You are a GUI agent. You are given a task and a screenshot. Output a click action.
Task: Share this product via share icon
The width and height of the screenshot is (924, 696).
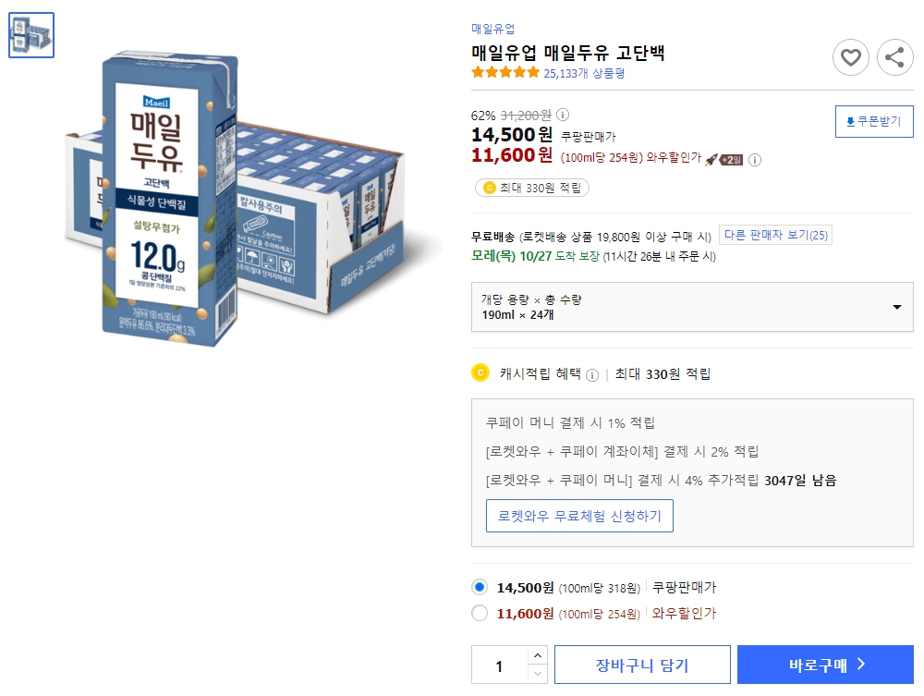tap(894, 57)
